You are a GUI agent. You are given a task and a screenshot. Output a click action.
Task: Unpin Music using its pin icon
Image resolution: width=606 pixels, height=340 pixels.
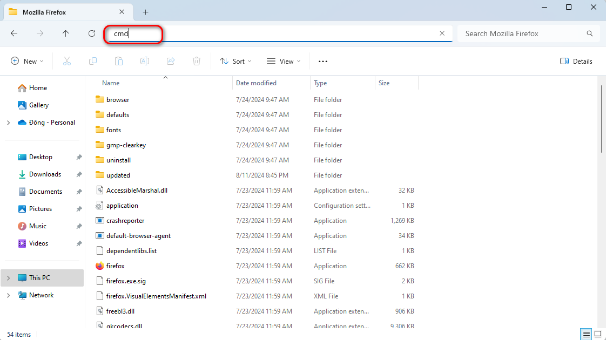(79, 226)
